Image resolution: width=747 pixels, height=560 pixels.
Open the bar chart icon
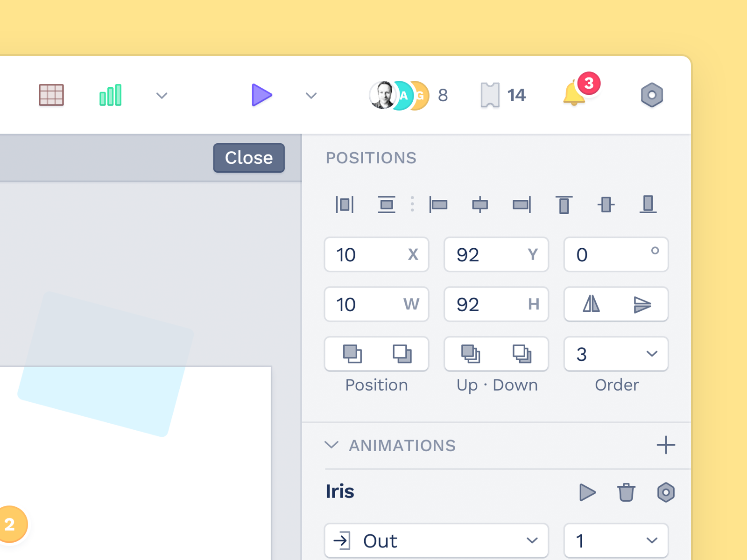111,95
